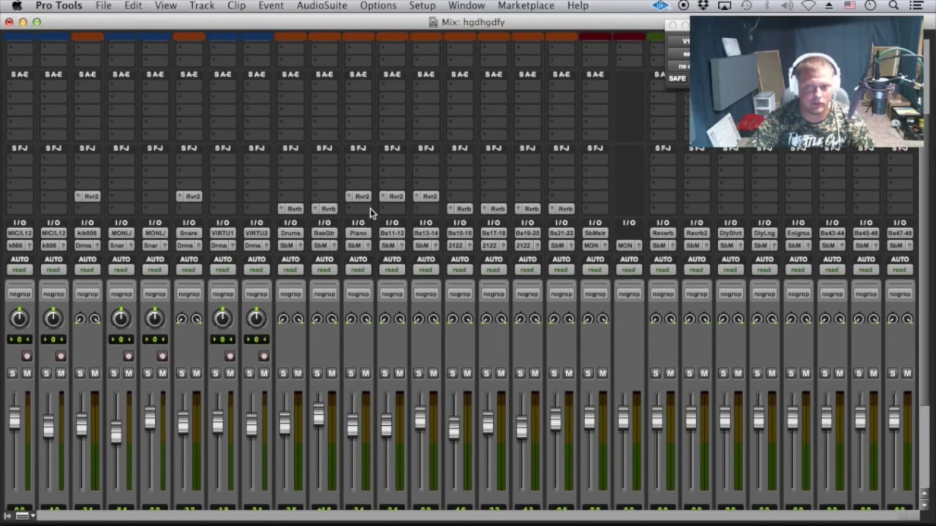936x526 pixels.
Task: Open the File menu
Action: pyautogui.click(x=104, y=6)
